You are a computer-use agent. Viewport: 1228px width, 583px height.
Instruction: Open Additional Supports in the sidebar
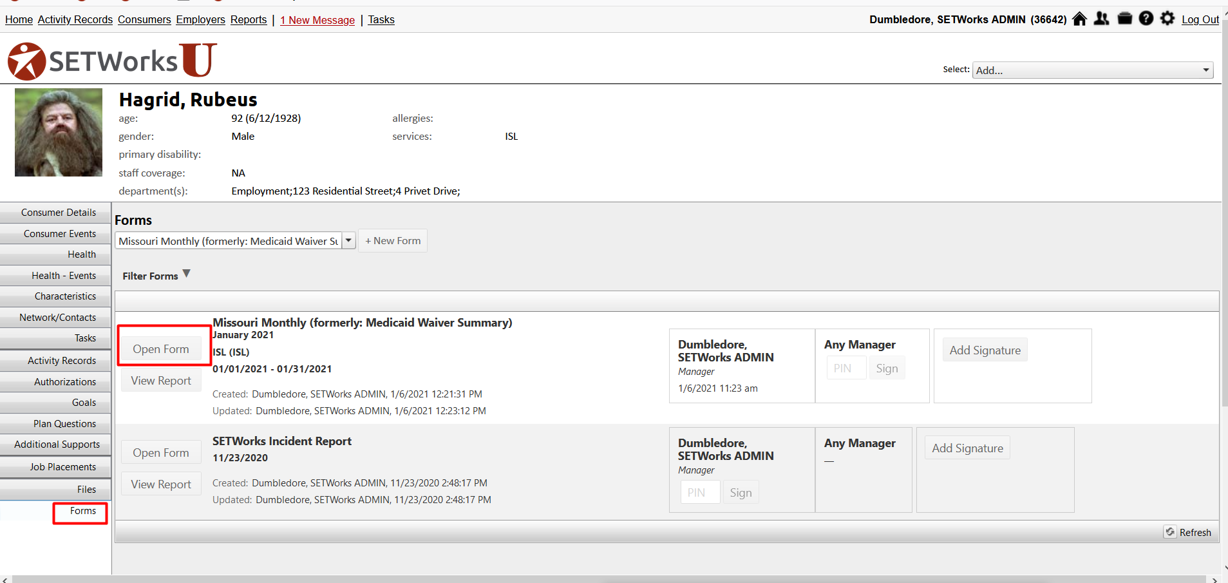coord(55,444)
